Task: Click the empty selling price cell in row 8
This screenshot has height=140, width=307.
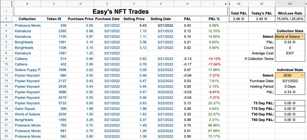Action: (134, 53)
